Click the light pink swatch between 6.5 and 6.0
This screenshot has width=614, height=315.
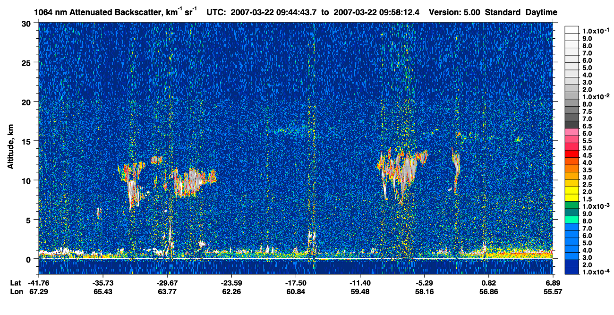click(x=572, y=132)
